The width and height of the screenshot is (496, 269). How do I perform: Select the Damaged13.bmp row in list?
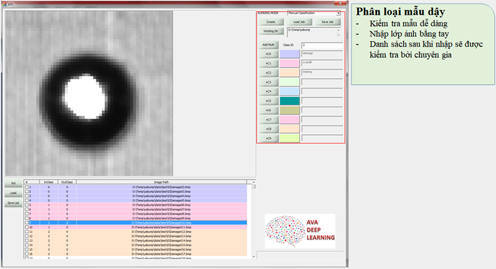[x=161, y=236]
